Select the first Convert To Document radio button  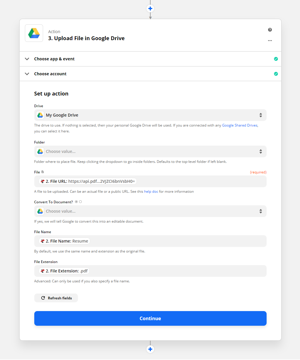pyautogui.click(x=76, y=202)
